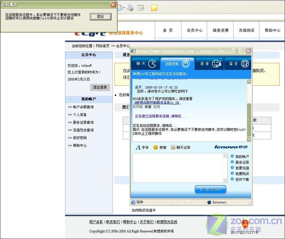Click Internet zone icon in status bar
The height and width of the screenshot is (239, 285).
[209, 202]
